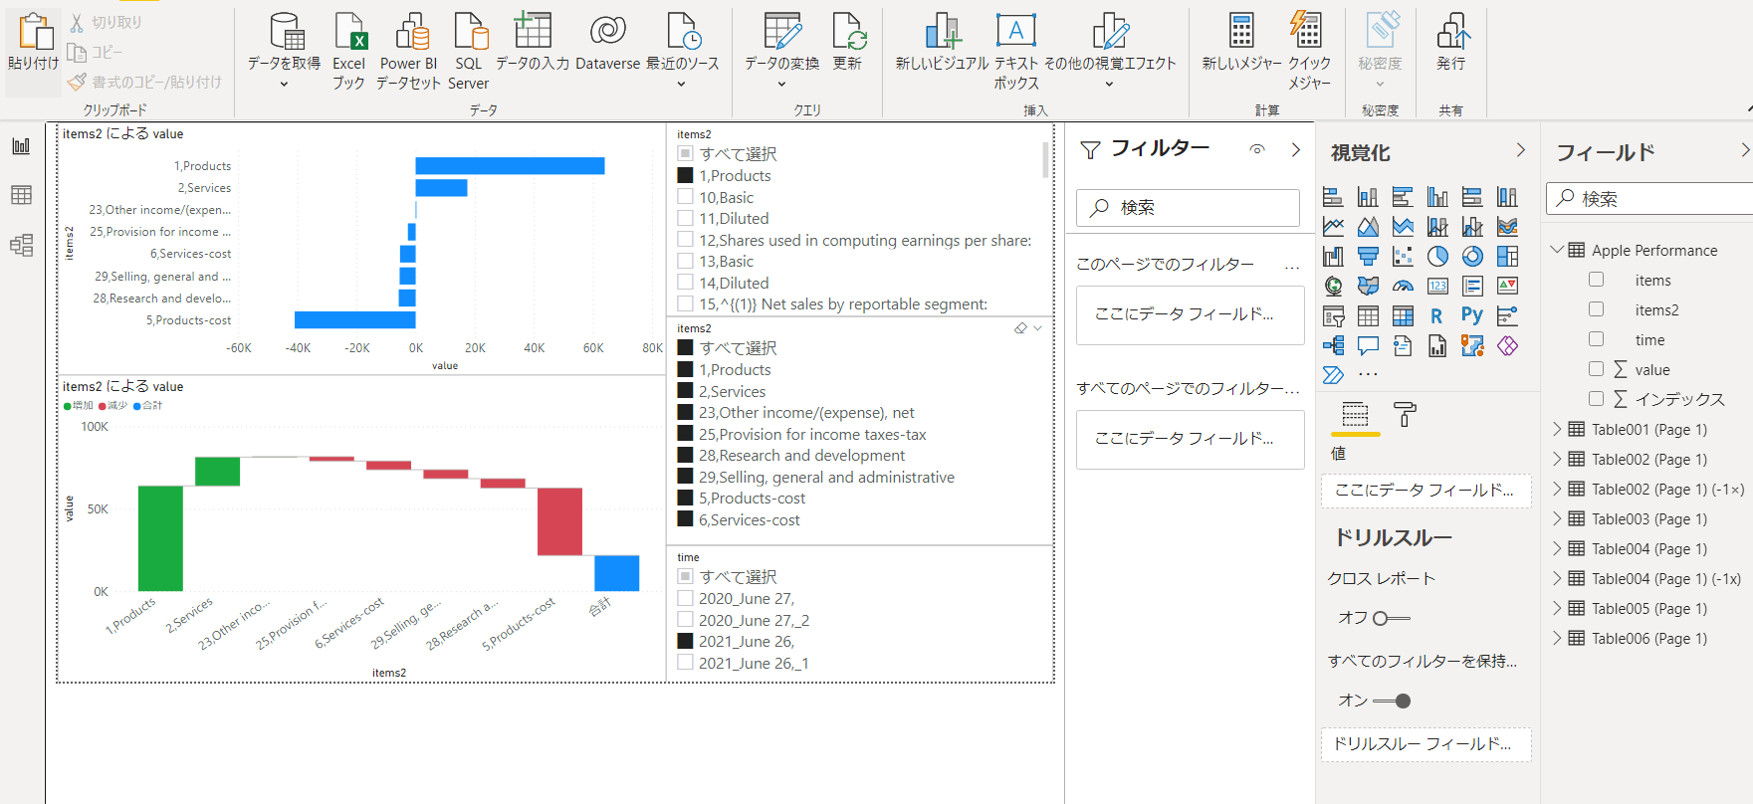Insert an R script visual
This screenshot has width=1753, height=804.
coord(1437,316)
